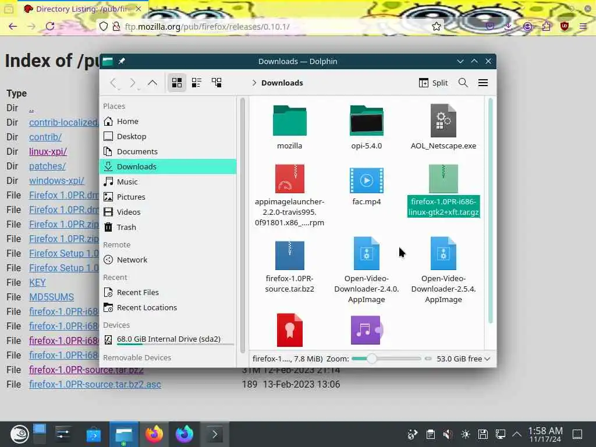Open Recent Locations entry
Viewport: 596px width, 447px height.
(168, 307)
